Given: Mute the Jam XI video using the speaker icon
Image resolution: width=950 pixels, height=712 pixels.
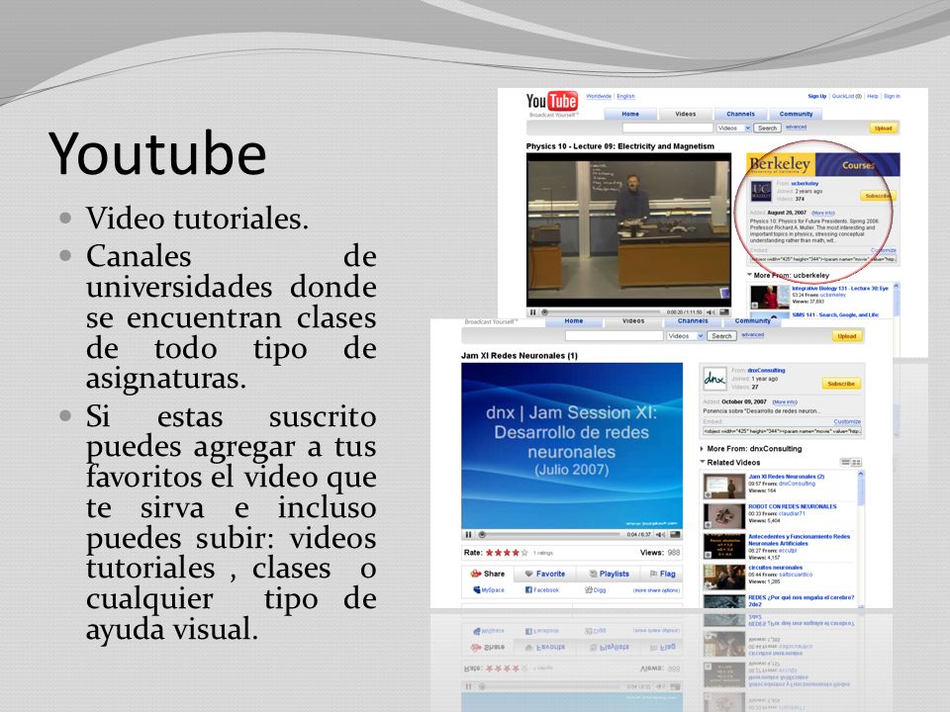Looking at the screenshot, I should tap(660, 535).
